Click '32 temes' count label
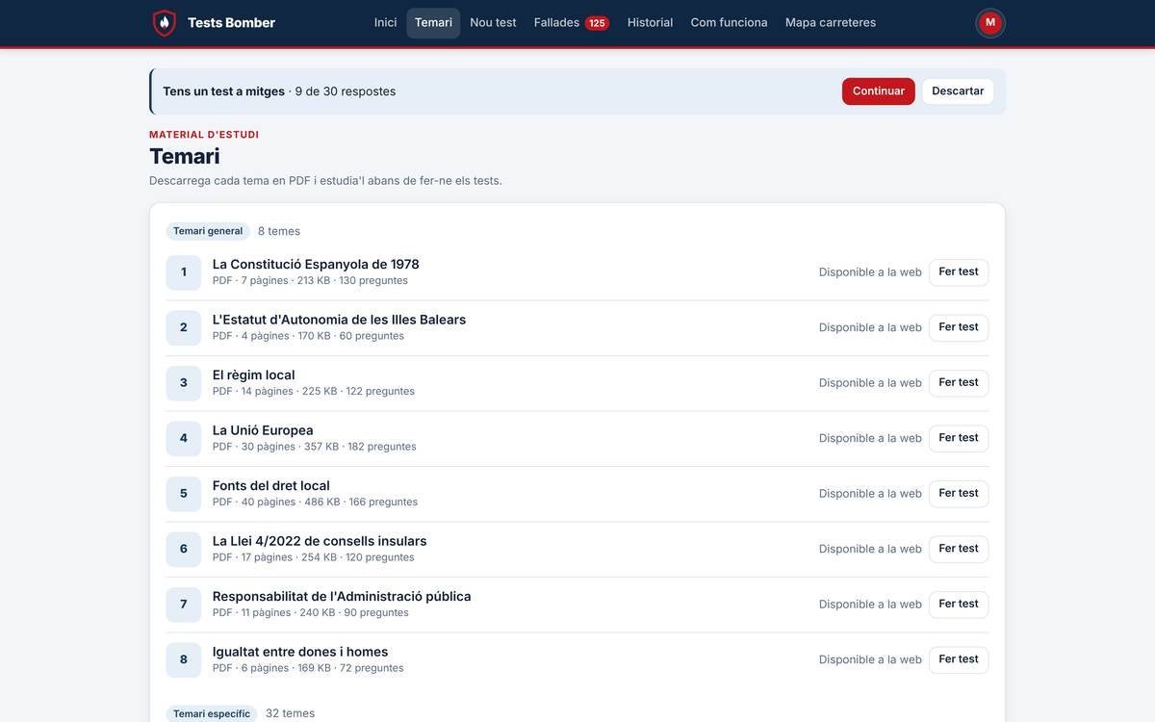This screenshot has height=722, width=1155. click(290, 713)
